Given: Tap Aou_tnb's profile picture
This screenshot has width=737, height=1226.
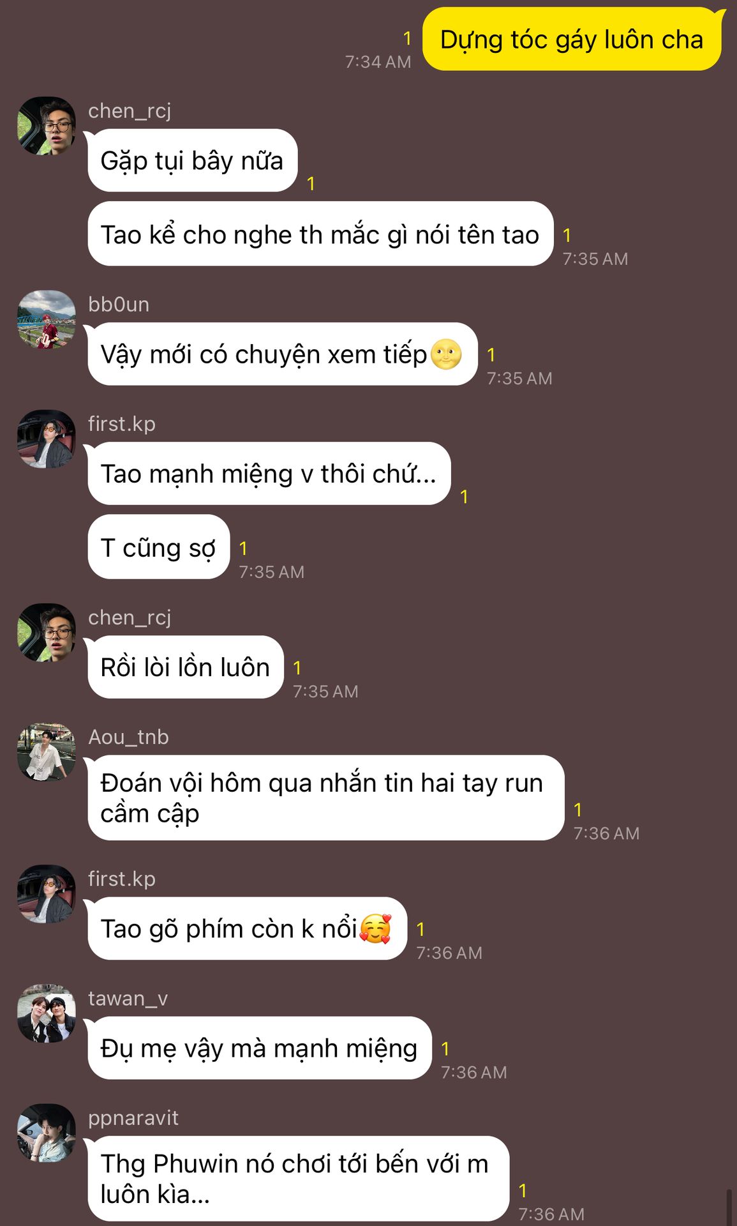Looking at the screenshot, I should click(x=46, y=752).
